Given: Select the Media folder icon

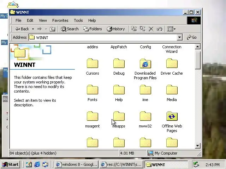Looking at the screenshot, I should pyautogui.click(x=172, y=90).
